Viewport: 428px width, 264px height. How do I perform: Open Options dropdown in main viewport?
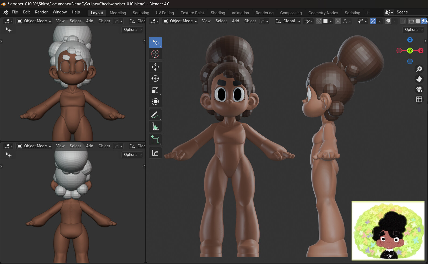(413, 30)
